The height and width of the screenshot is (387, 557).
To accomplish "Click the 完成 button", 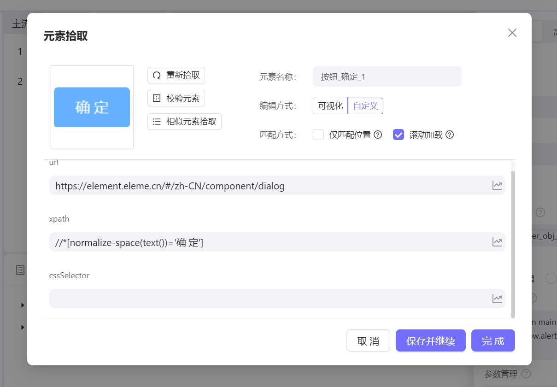I will pos(493,340).
